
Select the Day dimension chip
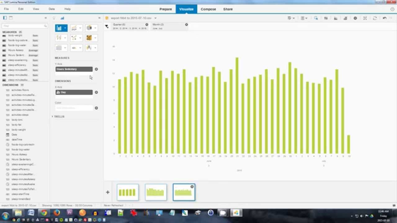point(74,92)
